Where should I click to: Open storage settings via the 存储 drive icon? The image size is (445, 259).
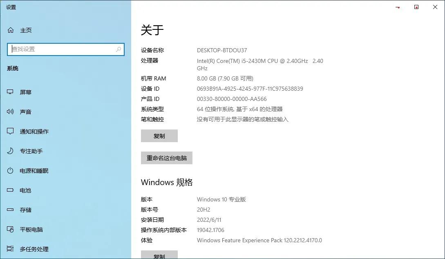10,210
